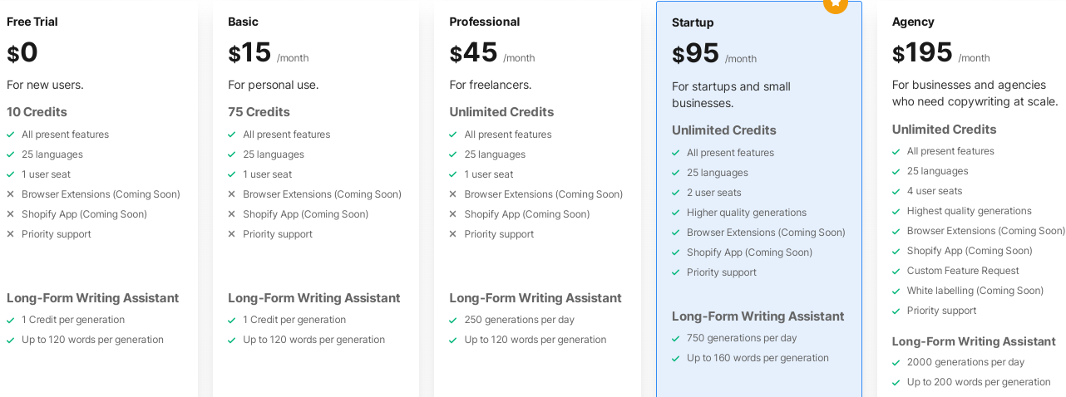
Task: Click checkmark beside Agency White labelling
Action: click(896, 291)
